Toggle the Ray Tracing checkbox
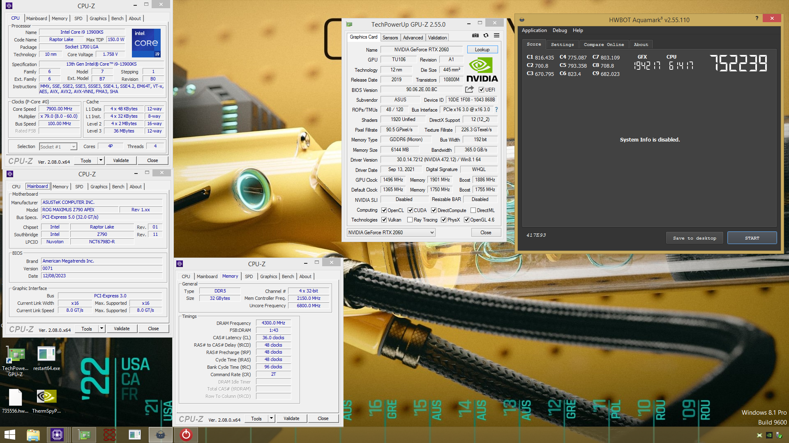The image size is (789, 443). (410, 219)
